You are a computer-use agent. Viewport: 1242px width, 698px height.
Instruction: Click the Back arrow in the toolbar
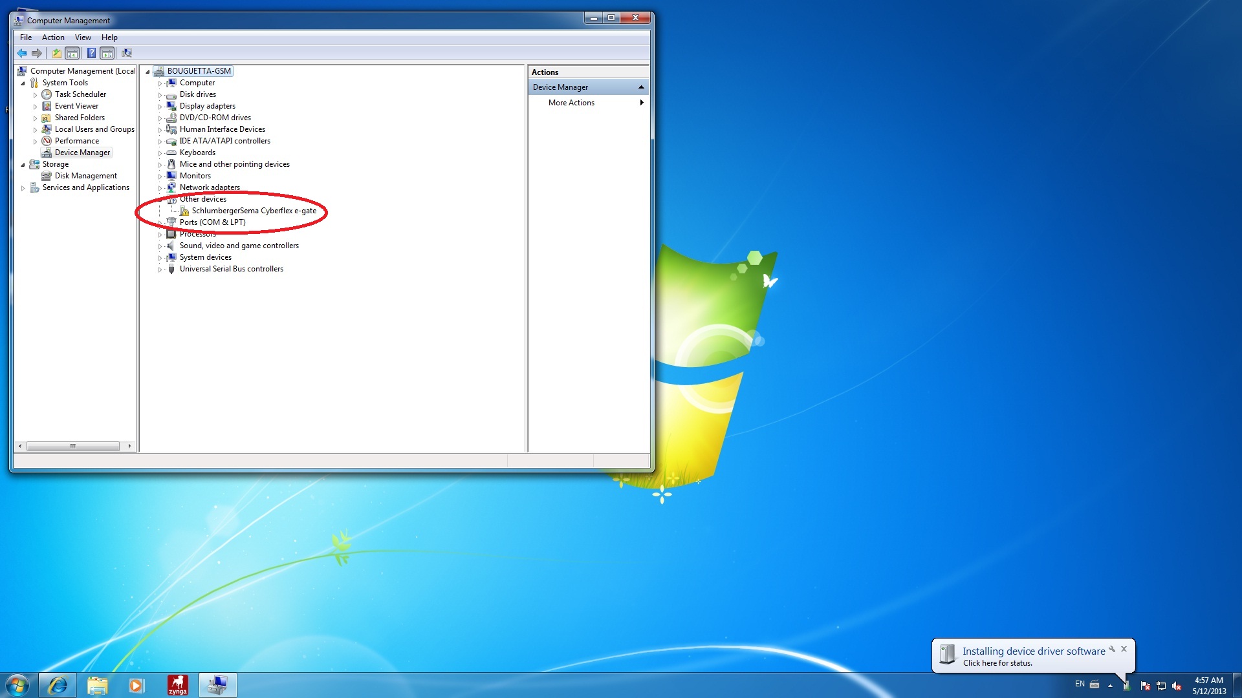coord(22,53)
